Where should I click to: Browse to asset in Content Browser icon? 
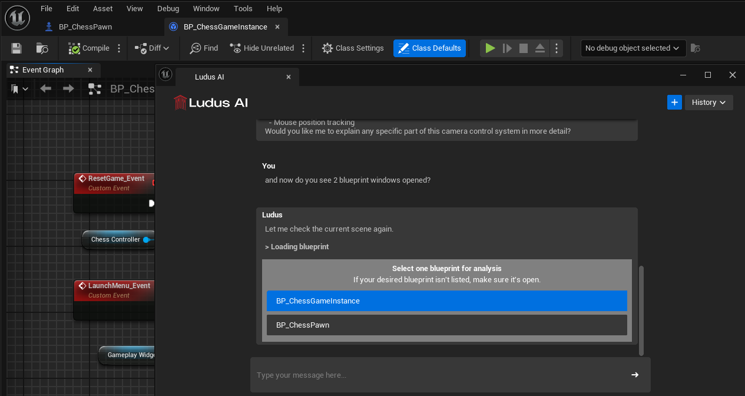click(x=42, y=48)
